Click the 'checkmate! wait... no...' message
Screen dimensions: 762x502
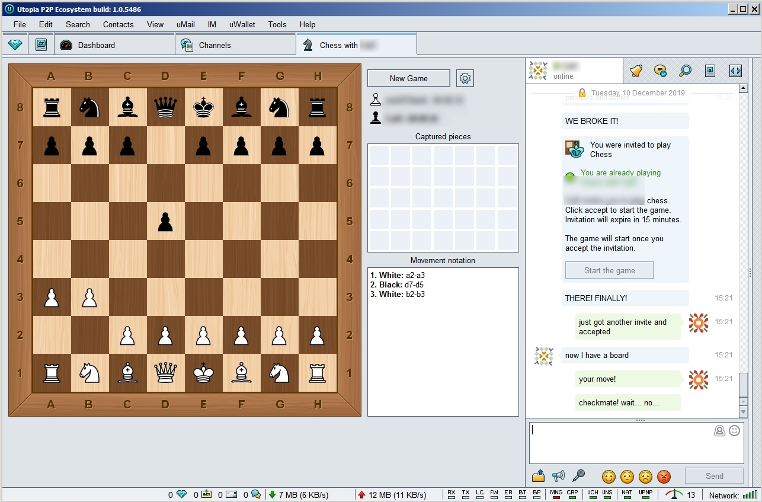tap(628, 402)
